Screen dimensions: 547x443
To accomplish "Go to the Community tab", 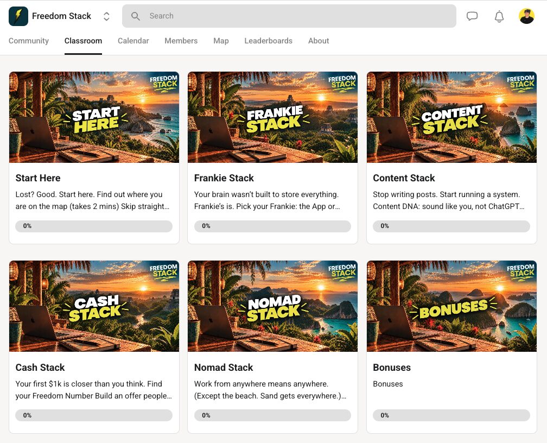I will point(29,41).
